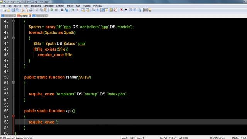Toggle synchronize horizontal scrolling icon
This screenshot has height=139, width=247.
pos(87,10)
